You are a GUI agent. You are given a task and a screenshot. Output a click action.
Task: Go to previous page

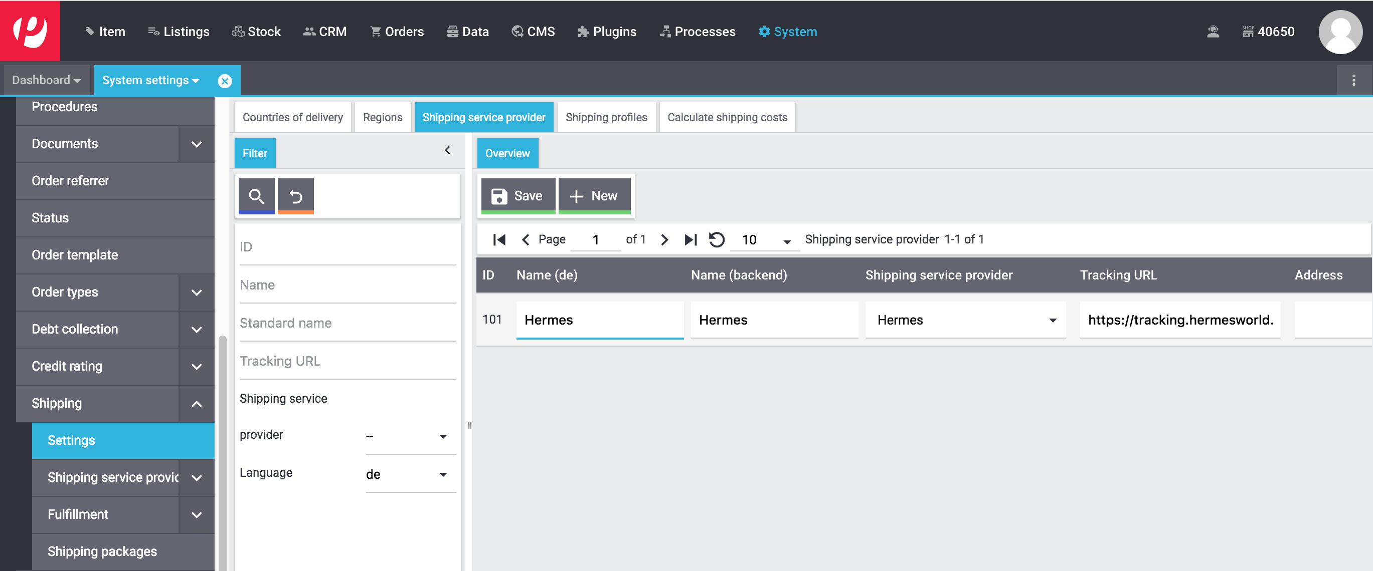click(x=526, y=240)
